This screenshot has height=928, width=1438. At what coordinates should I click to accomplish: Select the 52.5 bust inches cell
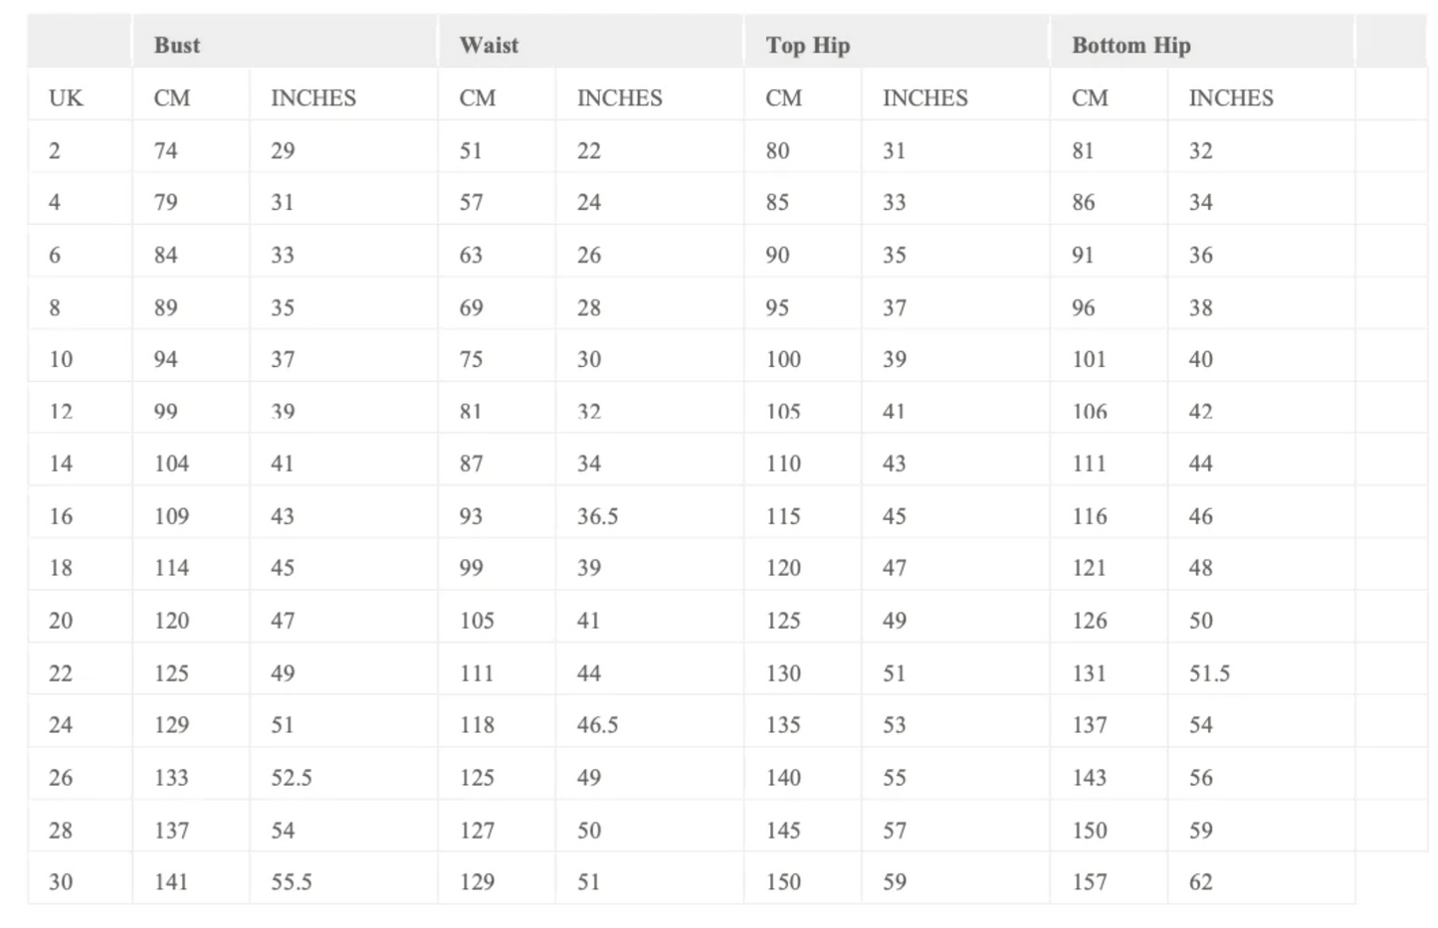click(x=292, y=778)
